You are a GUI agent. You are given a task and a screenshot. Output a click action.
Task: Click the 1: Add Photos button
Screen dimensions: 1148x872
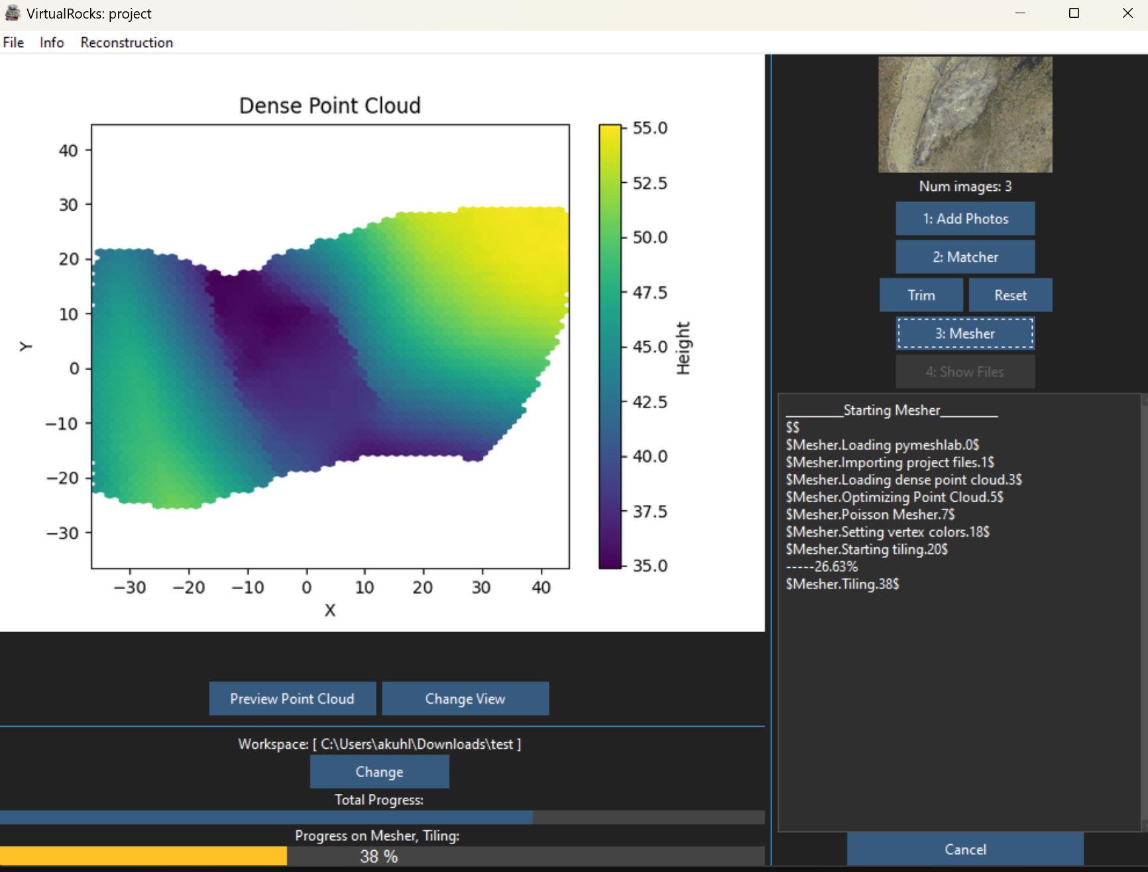(x=965, y=219)
